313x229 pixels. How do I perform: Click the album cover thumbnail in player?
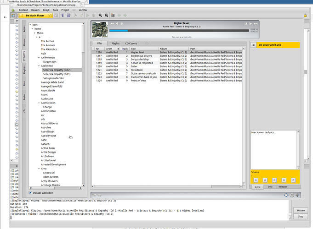(x=100, y=29)
